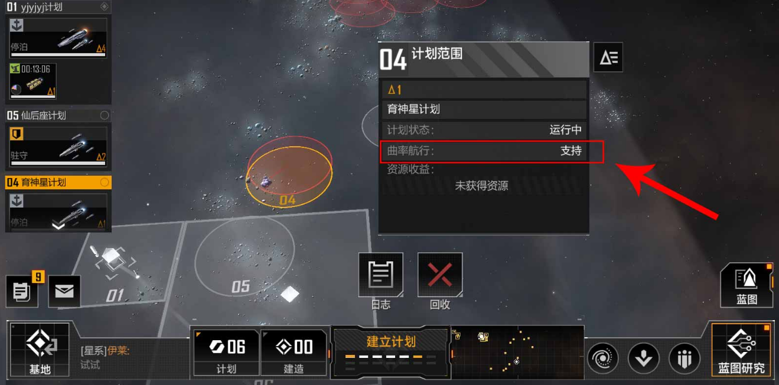779x385 pixels.
Task: Click the 基地 base icon
Action: [x=40, y=350]
